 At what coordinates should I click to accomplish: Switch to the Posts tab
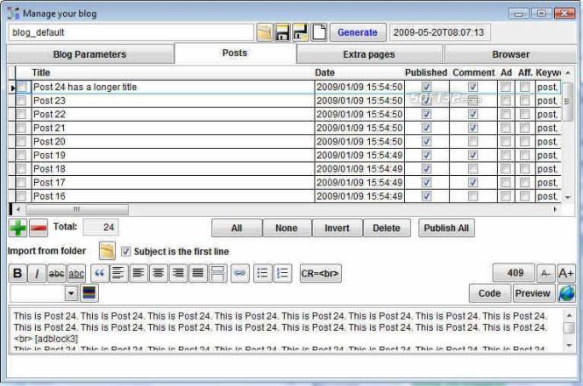click(235, 53)
